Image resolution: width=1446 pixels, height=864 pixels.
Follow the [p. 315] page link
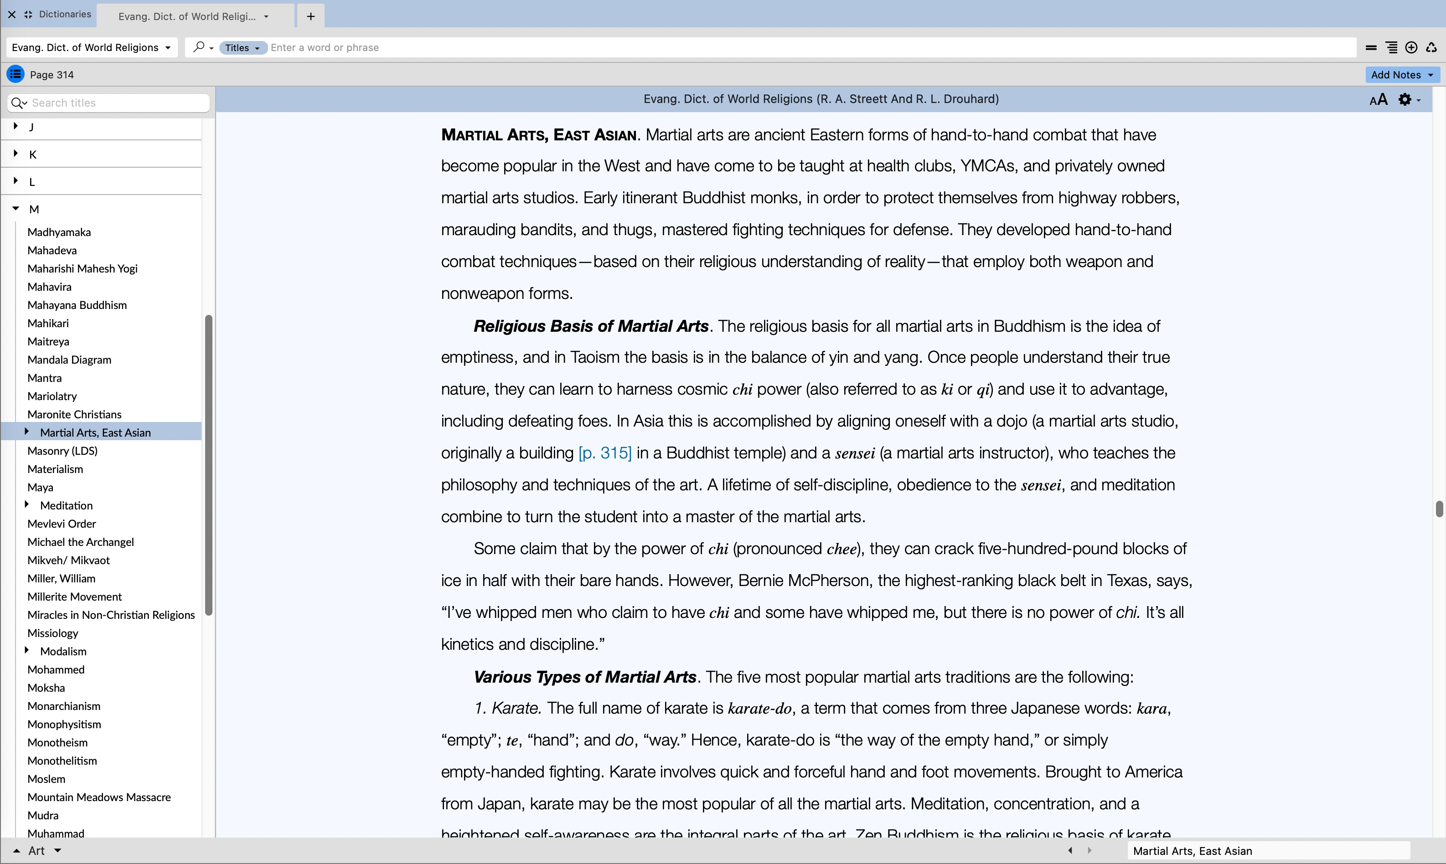(x=605, y=453)
